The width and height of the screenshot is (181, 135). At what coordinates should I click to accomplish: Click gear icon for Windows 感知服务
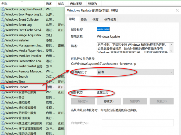pos(3,102)
